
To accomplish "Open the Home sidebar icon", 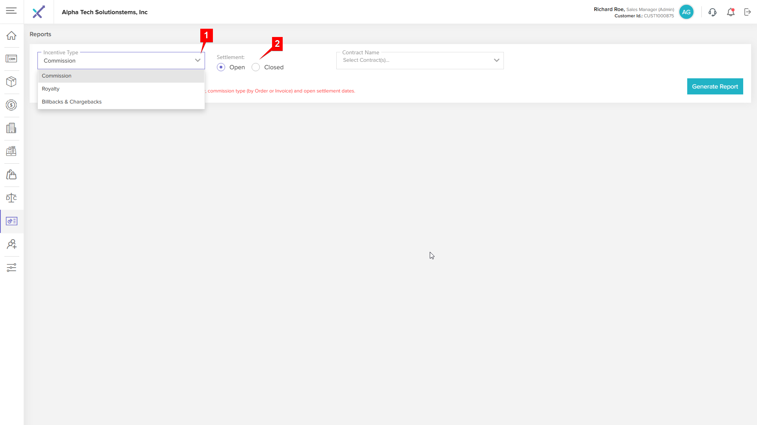I will coord(11,35).
